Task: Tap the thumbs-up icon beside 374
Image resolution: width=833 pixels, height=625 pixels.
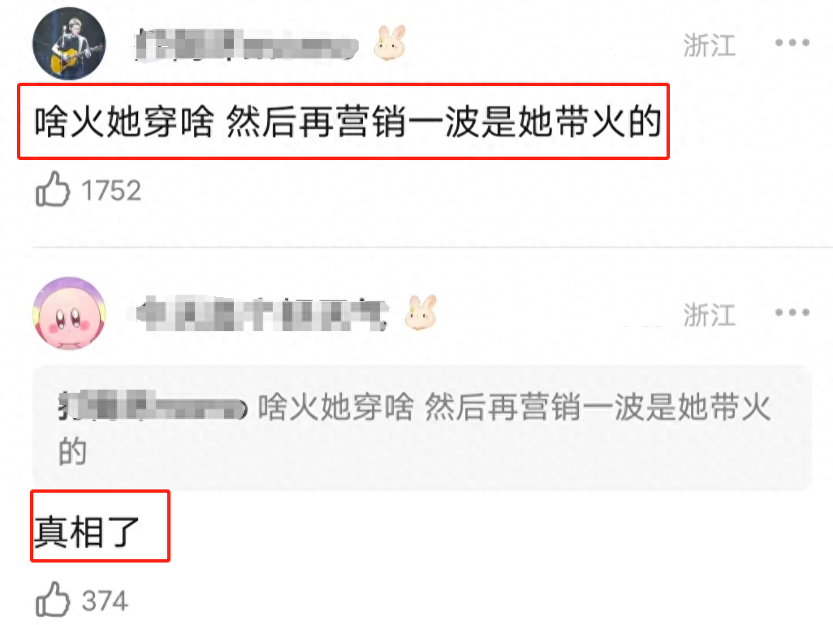Action: coord(53,600)
